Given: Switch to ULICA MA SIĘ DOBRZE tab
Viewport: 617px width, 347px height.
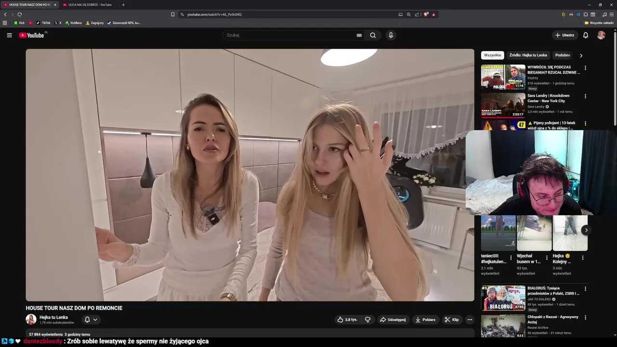Looking at the screenshot, I should pos(90,5).
